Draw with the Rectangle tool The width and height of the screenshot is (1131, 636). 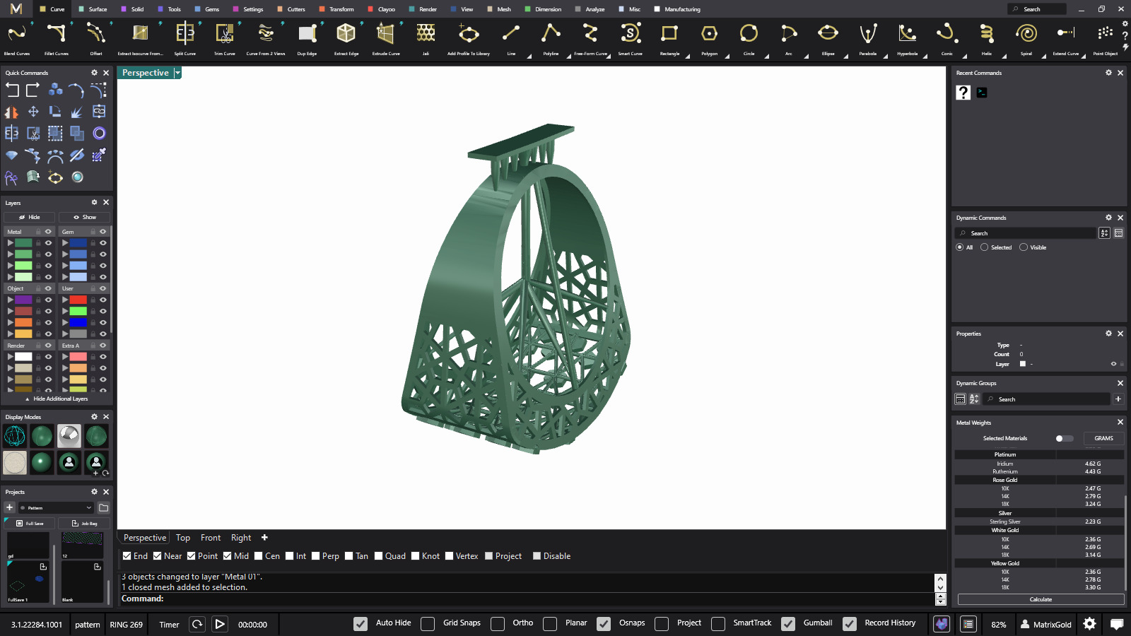pos(669,38)
